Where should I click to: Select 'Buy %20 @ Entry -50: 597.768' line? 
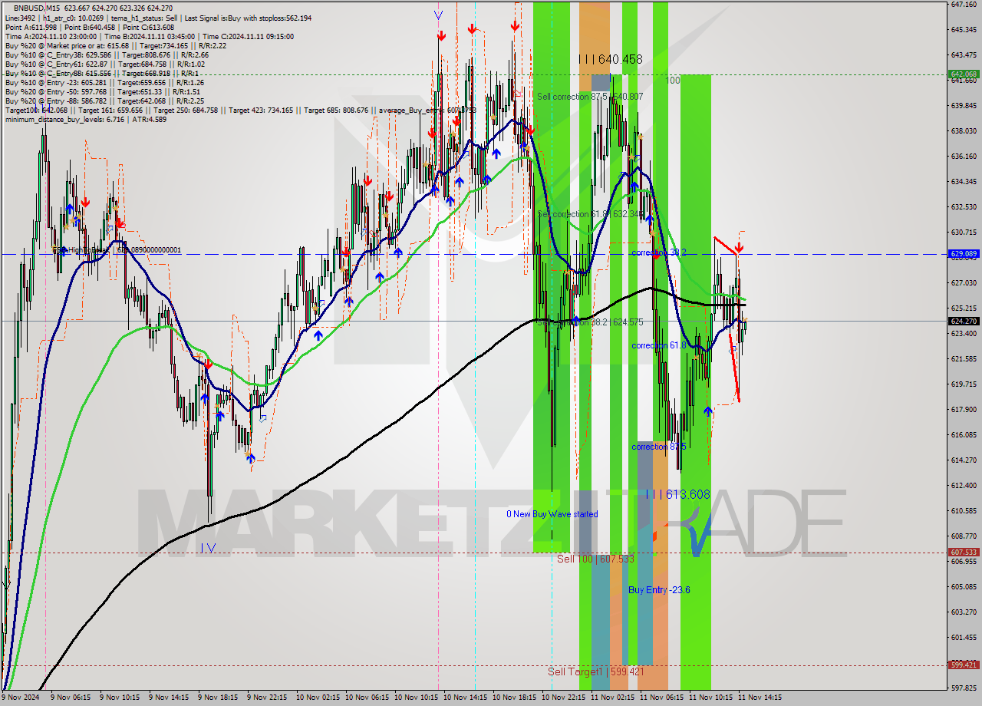tap(104, 91)
